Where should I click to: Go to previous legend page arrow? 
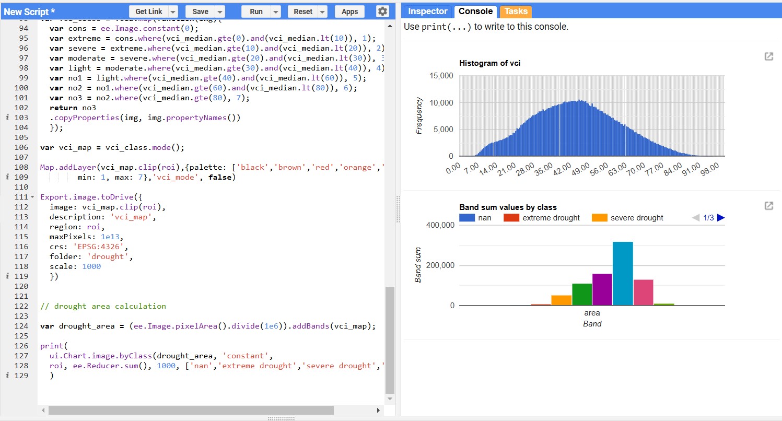695,218
